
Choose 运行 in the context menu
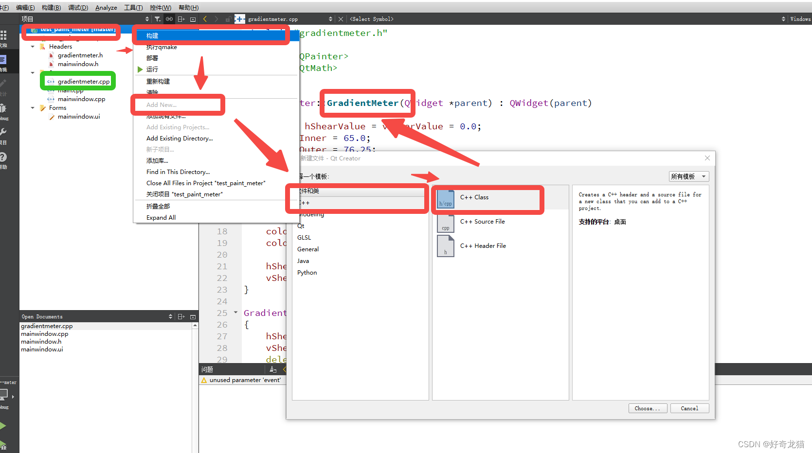pos(216,70)
